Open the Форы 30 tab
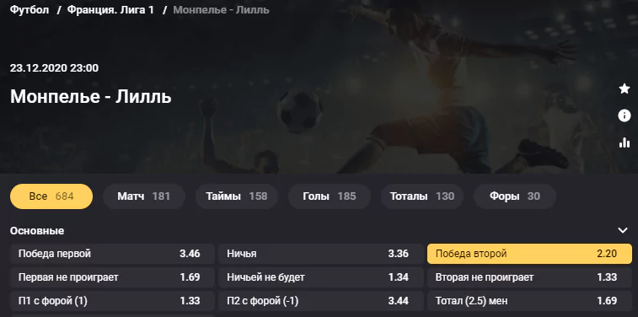The height and width of the screenshot is (317, 638). pyautogui.click(x=515, y=196)
